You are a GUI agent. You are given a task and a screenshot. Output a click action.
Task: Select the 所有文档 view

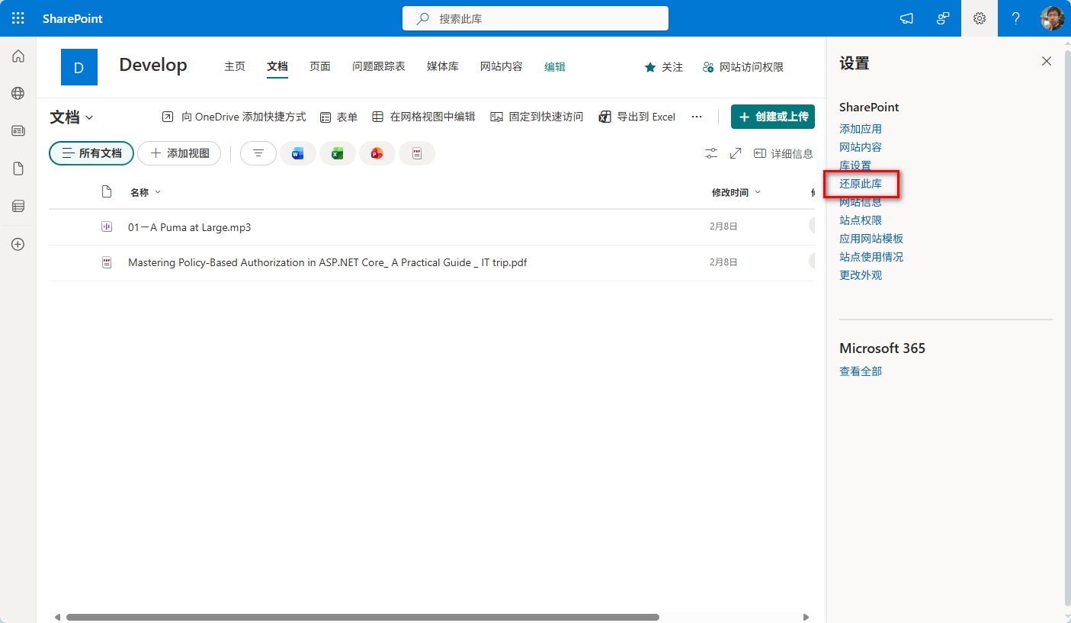tap(91, 153)
